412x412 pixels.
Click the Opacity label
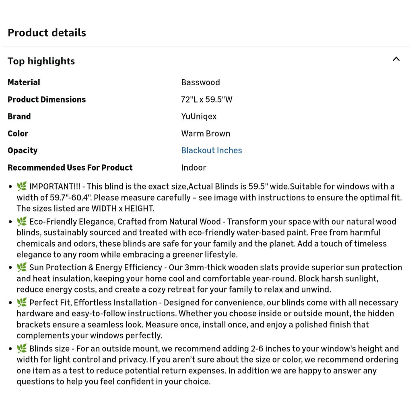click(23, 150)
